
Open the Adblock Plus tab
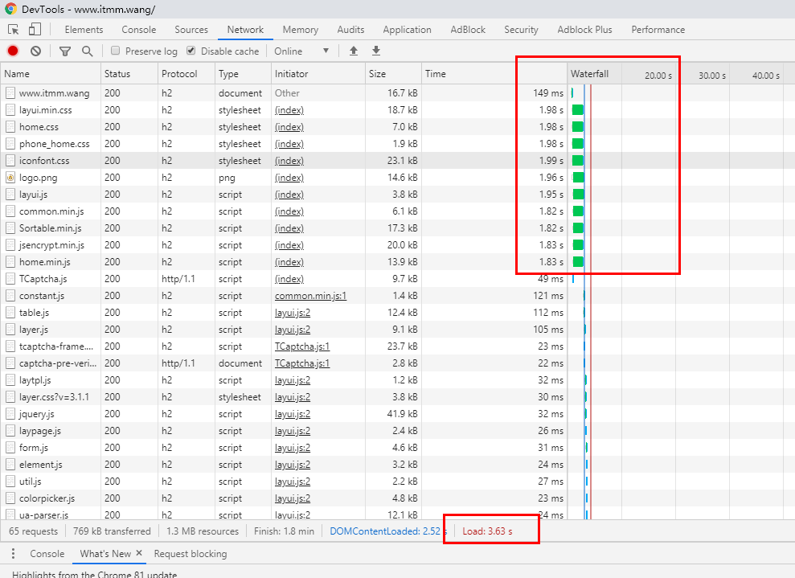point(584,30)
